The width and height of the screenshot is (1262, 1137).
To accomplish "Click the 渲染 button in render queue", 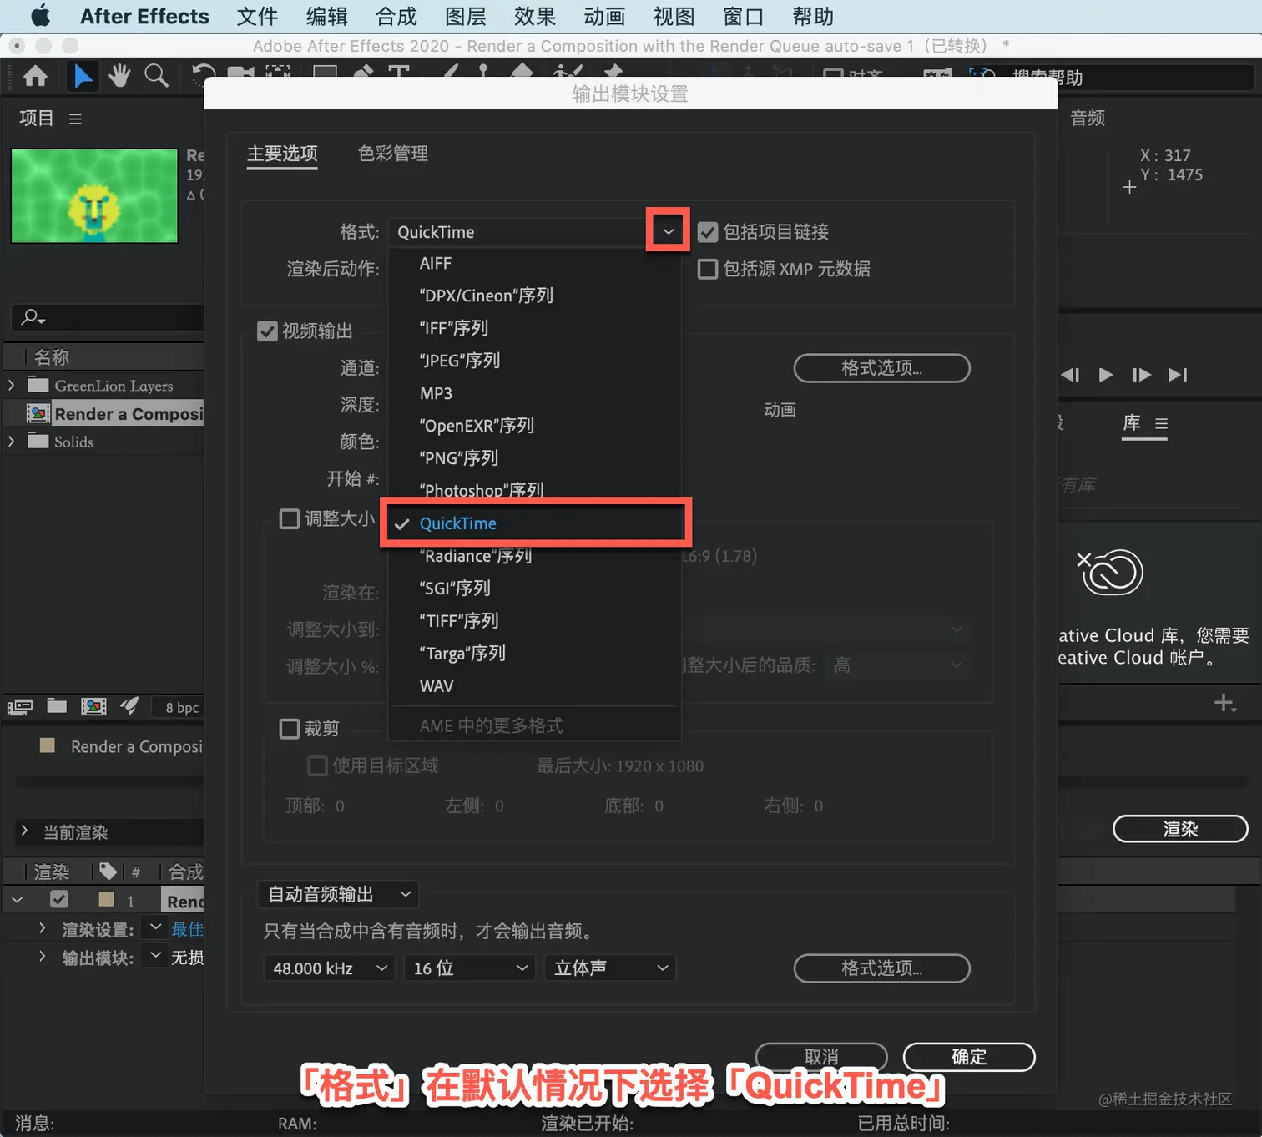I will pyautogui.click(x=1180, y=829).
